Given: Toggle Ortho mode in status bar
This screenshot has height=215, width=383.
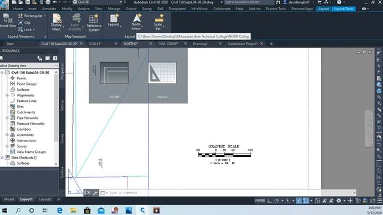Looking at the screenshot, I should coord(270,201).
